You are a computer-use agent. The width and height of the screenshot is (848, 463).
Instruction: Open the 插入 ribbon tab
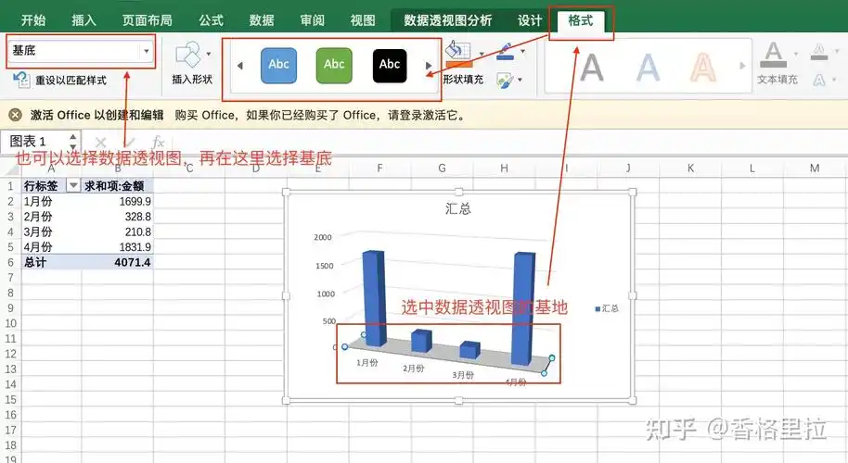[84, 20]
